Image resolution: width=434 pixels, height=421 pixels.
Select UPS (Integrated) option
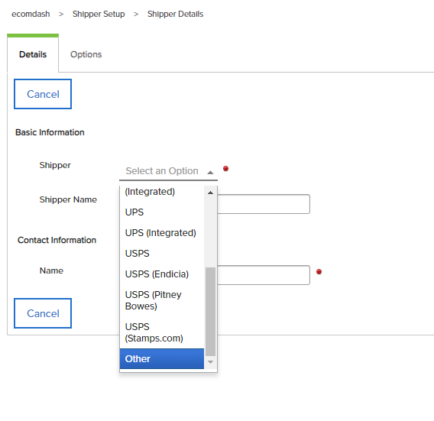coord(162,233)
